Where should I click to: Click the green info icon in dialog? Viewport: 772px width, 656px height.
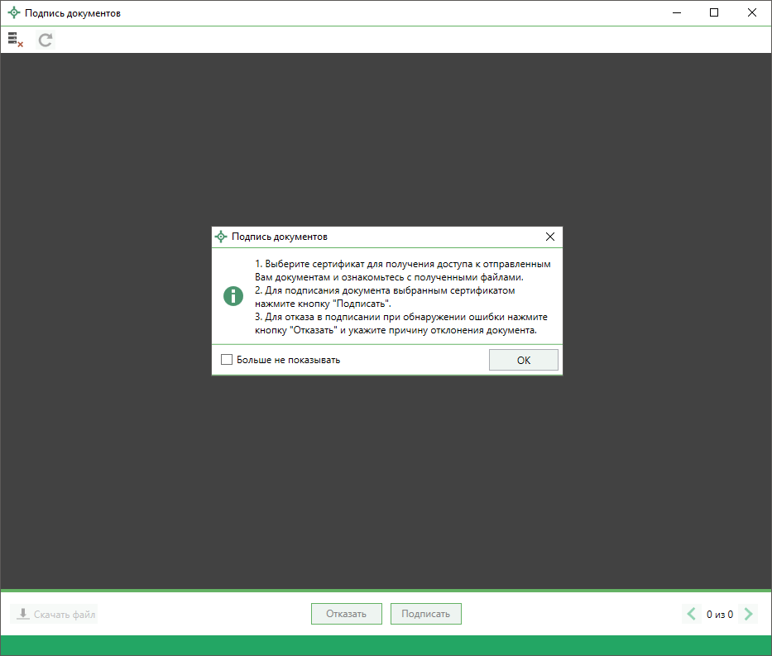233,296
